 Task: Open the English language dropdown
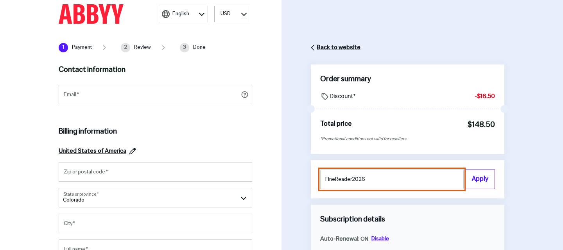click(183, 14)
